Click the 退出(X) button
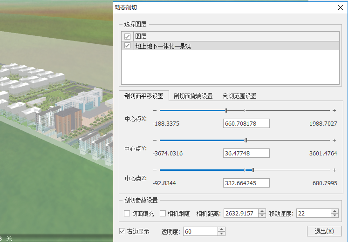348x242 pixels. (324, 231)
